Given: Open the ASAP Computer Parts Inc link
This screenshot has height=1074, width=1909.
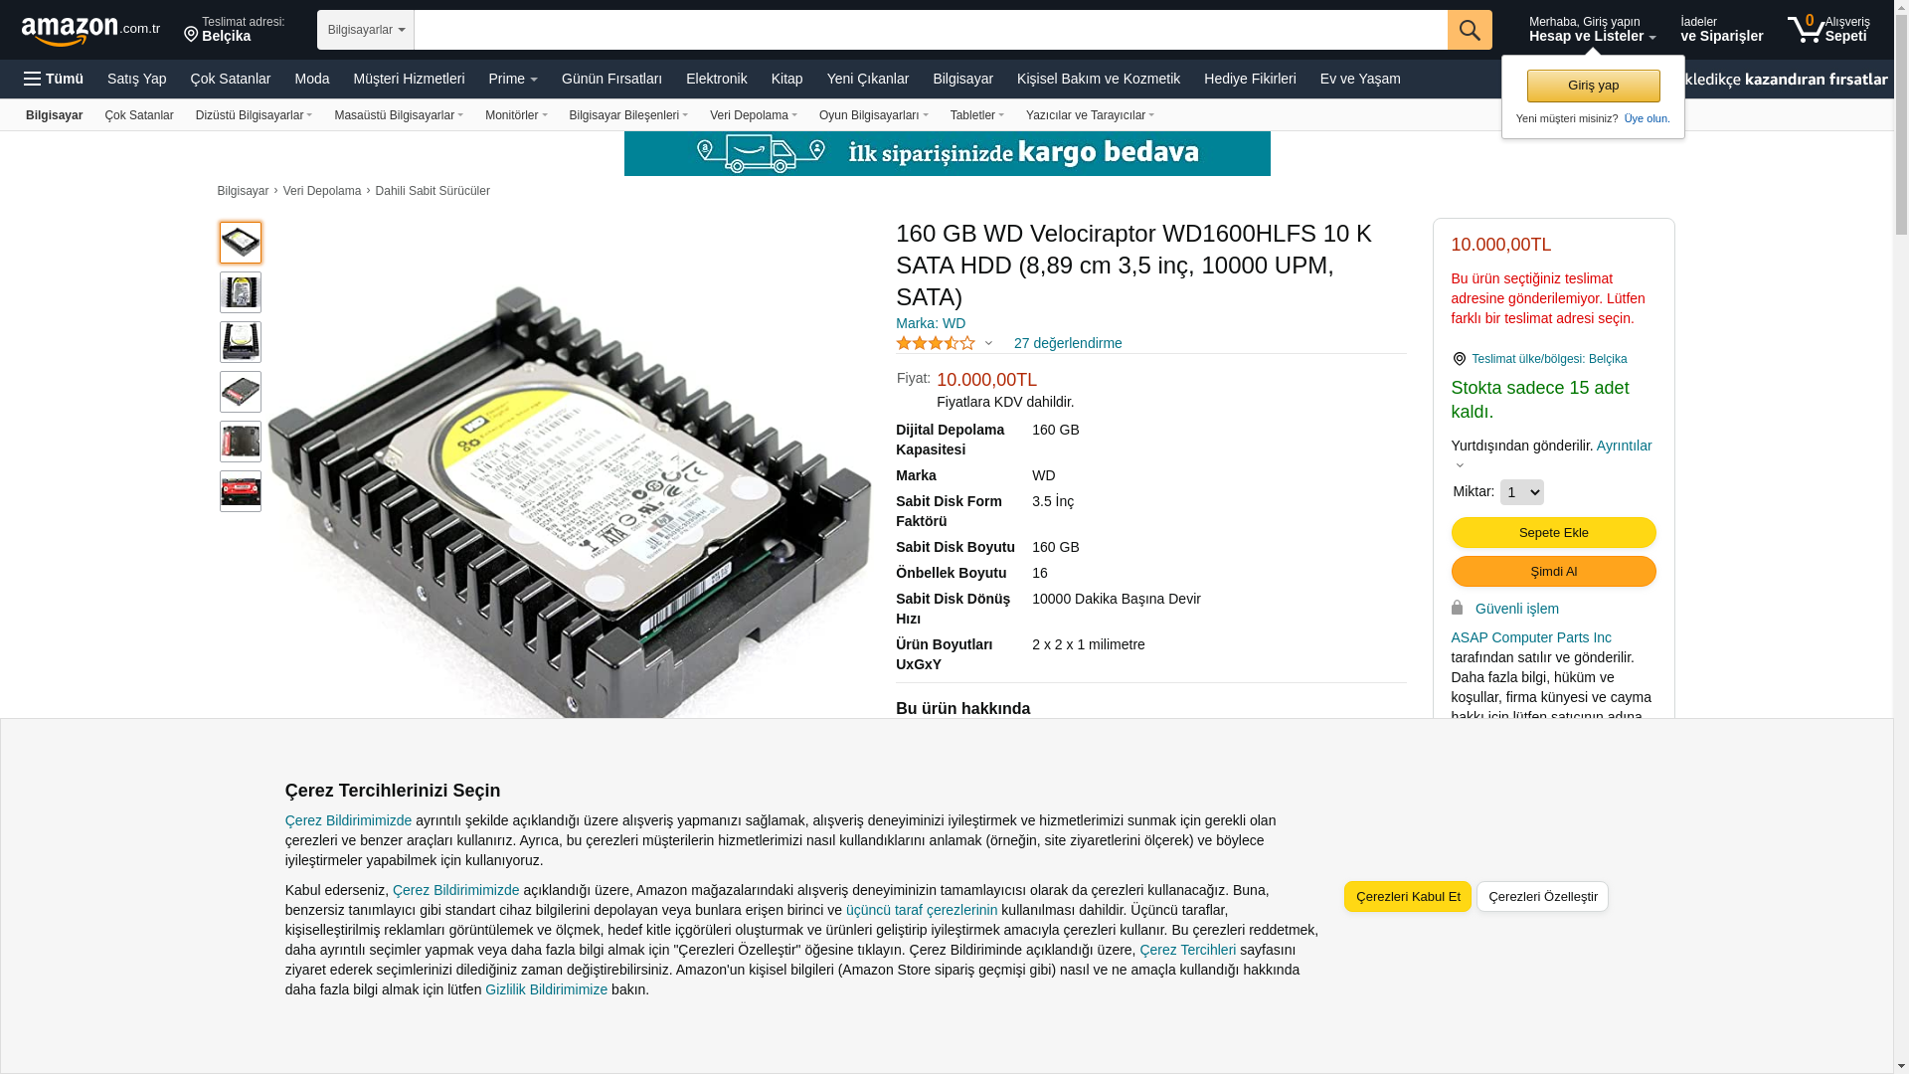Looking at the screenshot, I should (1530, 637).
